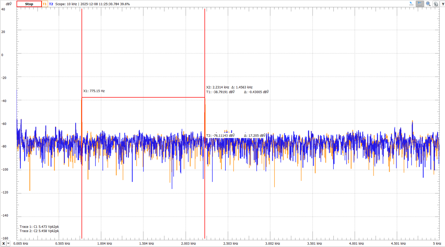Toggle Trace 2 C2 visibility via its legend entry
The image size is (445, 247).
[39, 231]
